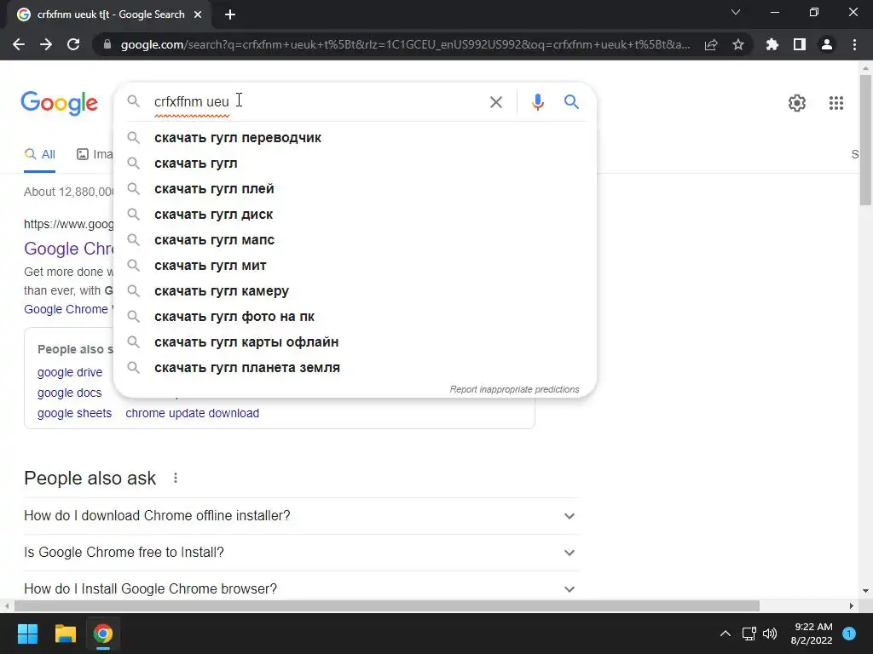Start voice search with microphone icon
The height and width of the screenshot is (654, 873).
coord(537,102)
